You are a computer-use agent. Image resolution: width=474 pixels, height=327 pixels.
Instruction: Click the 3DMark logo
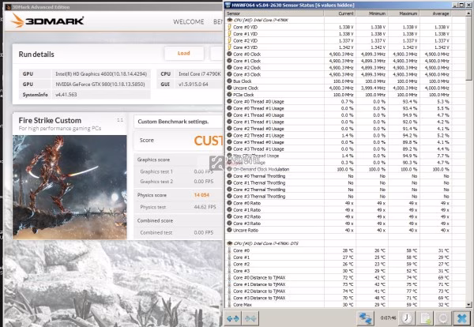[x=47, y=21]
